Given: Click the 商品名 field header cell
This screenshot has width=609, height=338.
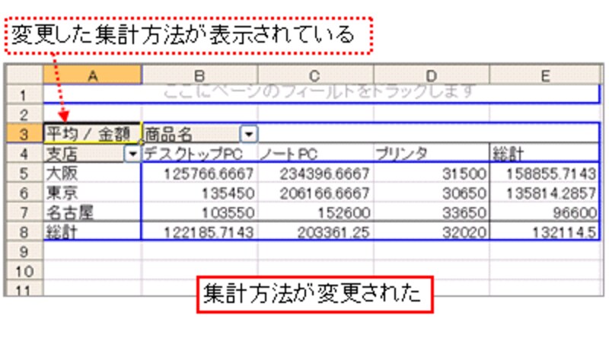Looking at the screenshot, I should pyautogui.click(x=199, y=135).
